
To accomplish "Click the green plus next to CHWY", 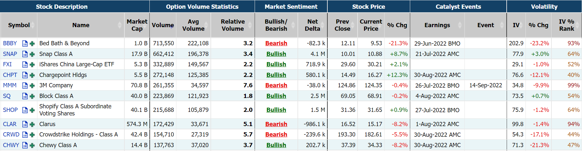I will tap(32, 145).
